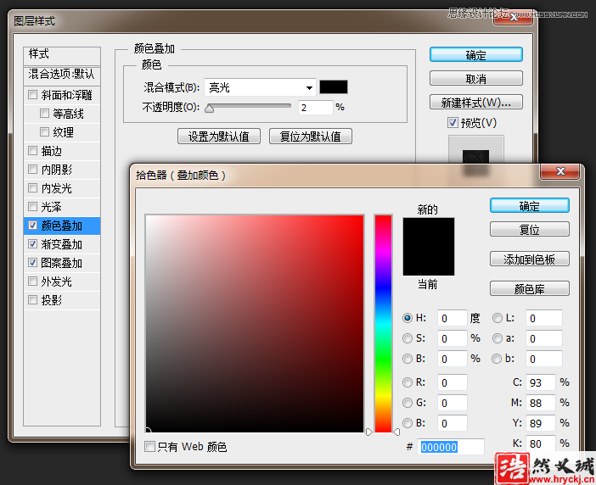This screenshot has width=596, height=485.
Task: Select the G: green radio button
Action: click(407, 403)
